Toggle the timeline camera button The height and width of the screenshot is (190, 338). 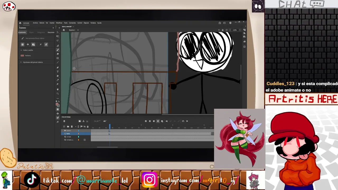80,121
